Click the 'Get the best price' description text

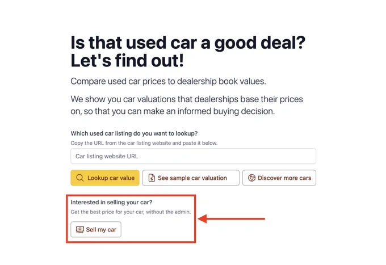pyautogui.click(x=131, y=212)
